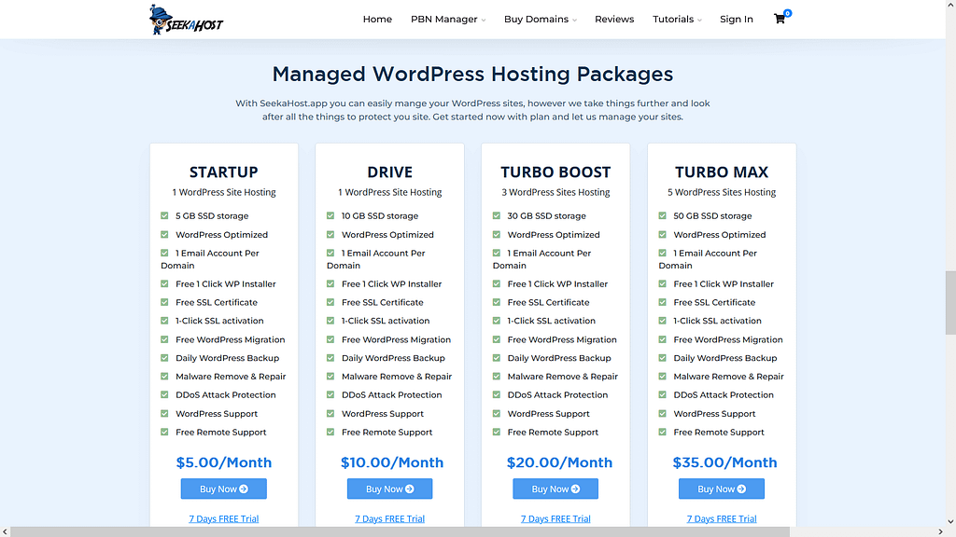Click check icon beside DRIVE WordPress Optimized
This screenshot has width=956, height=537.
click(x=330, y=234)
